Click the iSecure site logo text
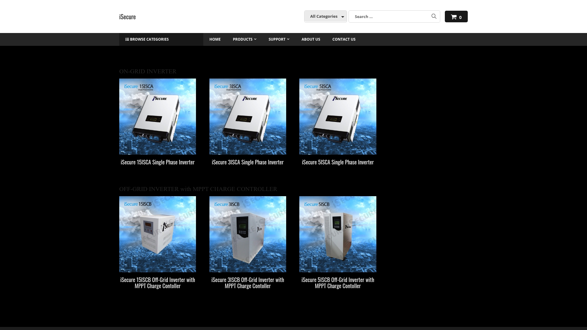 coord(127,17)
